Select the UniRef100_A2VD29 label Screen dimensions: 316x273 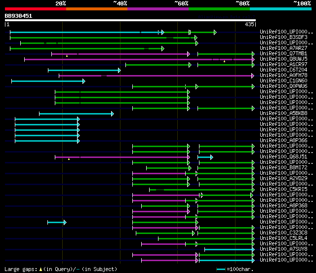click(x=283, y=179)
